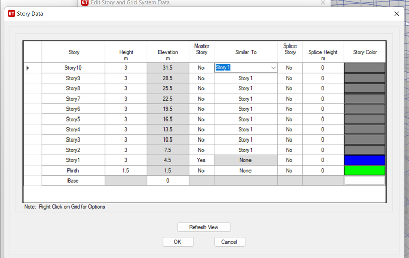Screen dimensions: 409x258
Task: Select the Story7 name cell
Action: pos(74,99)
